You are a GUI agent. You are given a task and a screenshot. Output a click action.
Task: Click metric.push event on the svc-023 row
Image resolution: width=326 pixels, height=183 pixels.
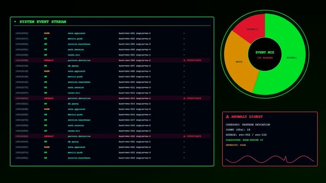click(x=75, y=152)
